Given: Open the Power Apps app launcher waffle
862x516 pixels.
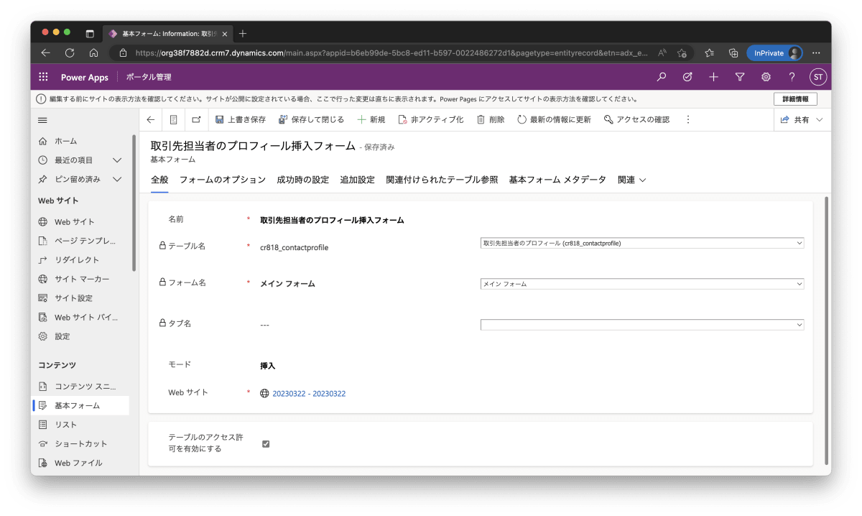Looking at the screenshot, I should tap(43, 77).
